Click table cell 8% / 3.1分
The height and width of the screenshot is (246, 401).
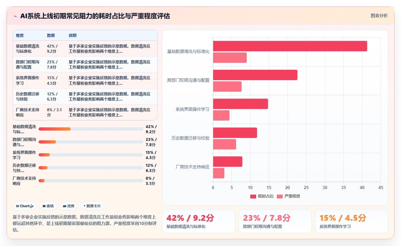pyautogui.click(x=54, y=112)
